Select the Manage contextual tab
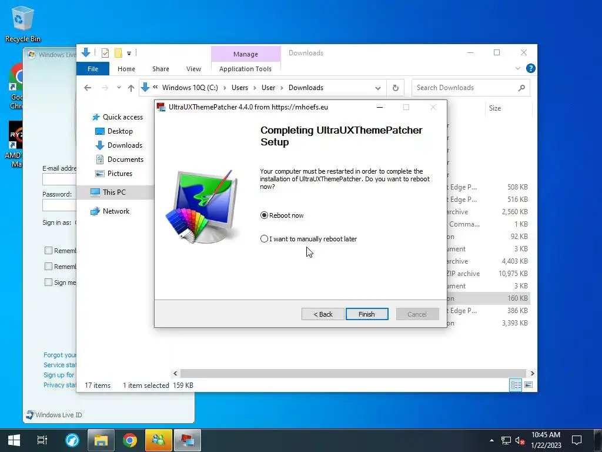Image resolution: width=602 pixels, height=452 pixels. click(x=246, y=54)
